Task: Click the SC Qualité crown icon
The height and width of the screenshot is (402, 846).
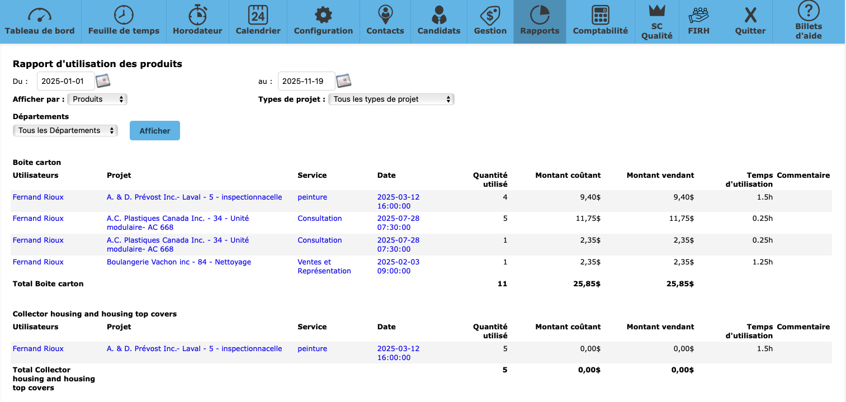Action: tap(656, 11)
